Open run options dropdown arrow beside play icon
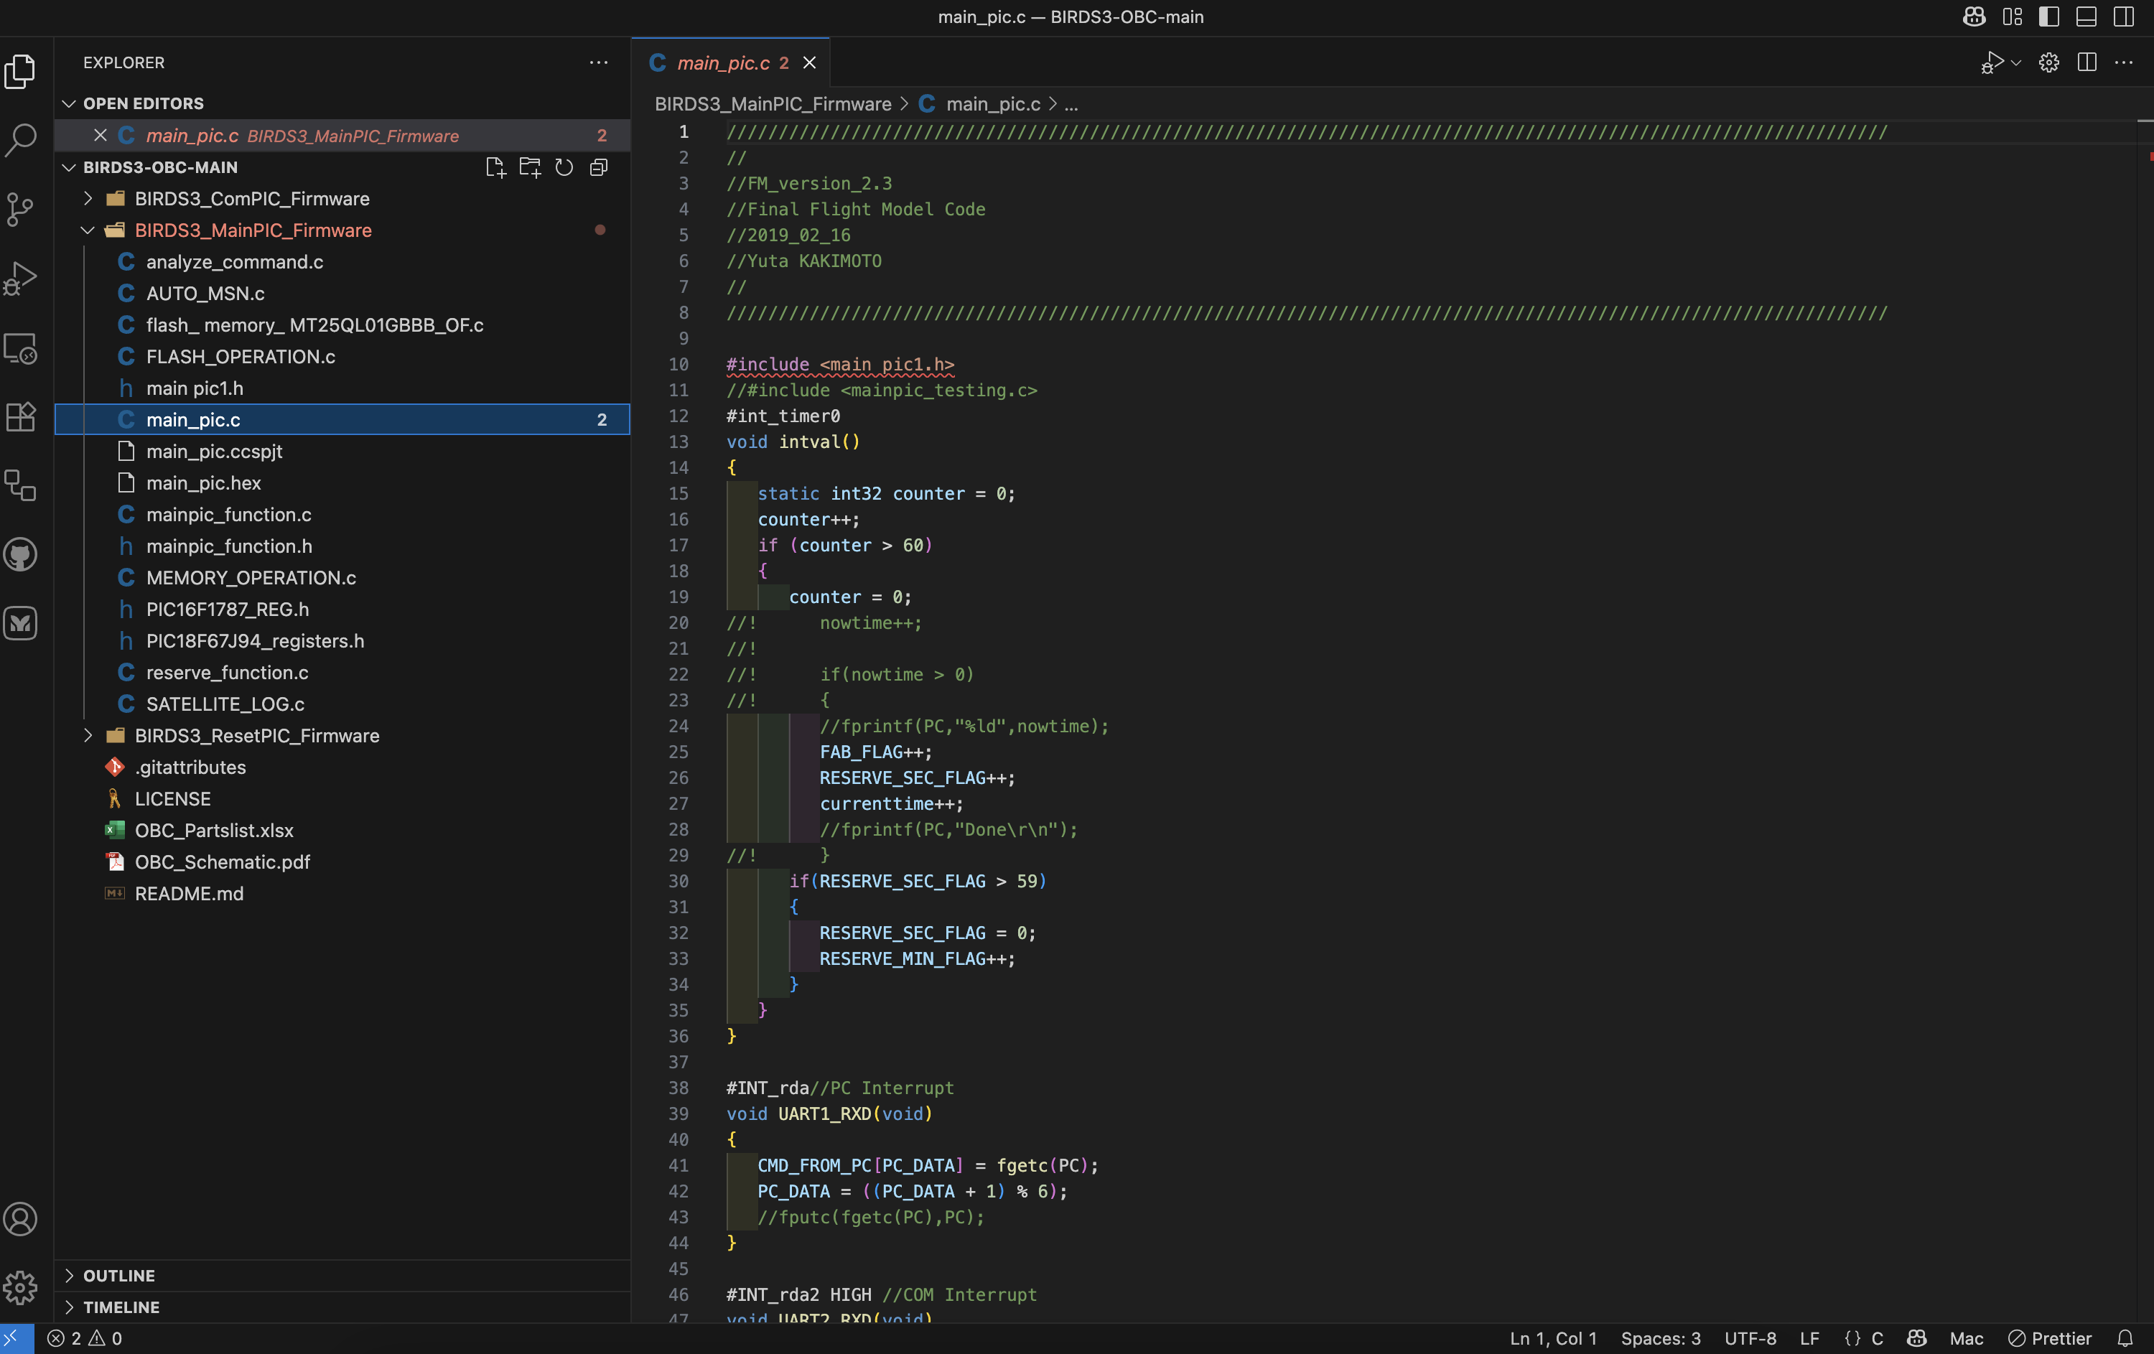This screenshot has height=1354, width=2154. (2016, 62)
